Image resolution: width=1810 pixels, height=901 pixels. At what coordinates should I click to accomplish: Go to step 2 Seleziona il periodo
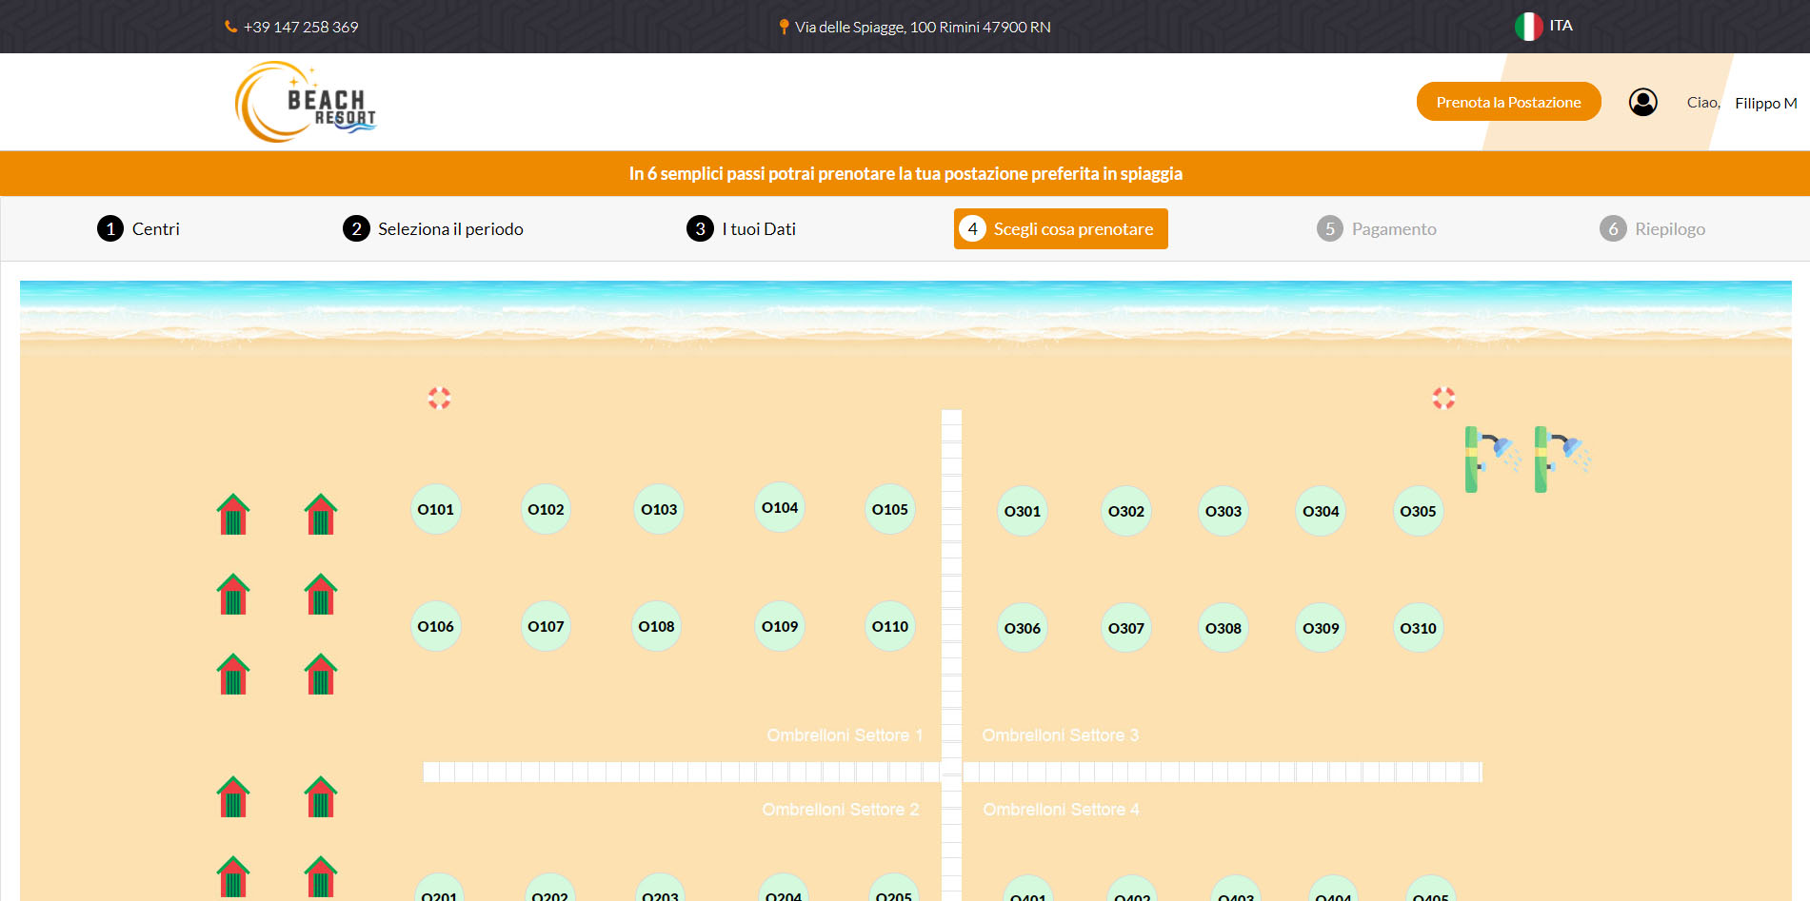click(x=433, y=229)
